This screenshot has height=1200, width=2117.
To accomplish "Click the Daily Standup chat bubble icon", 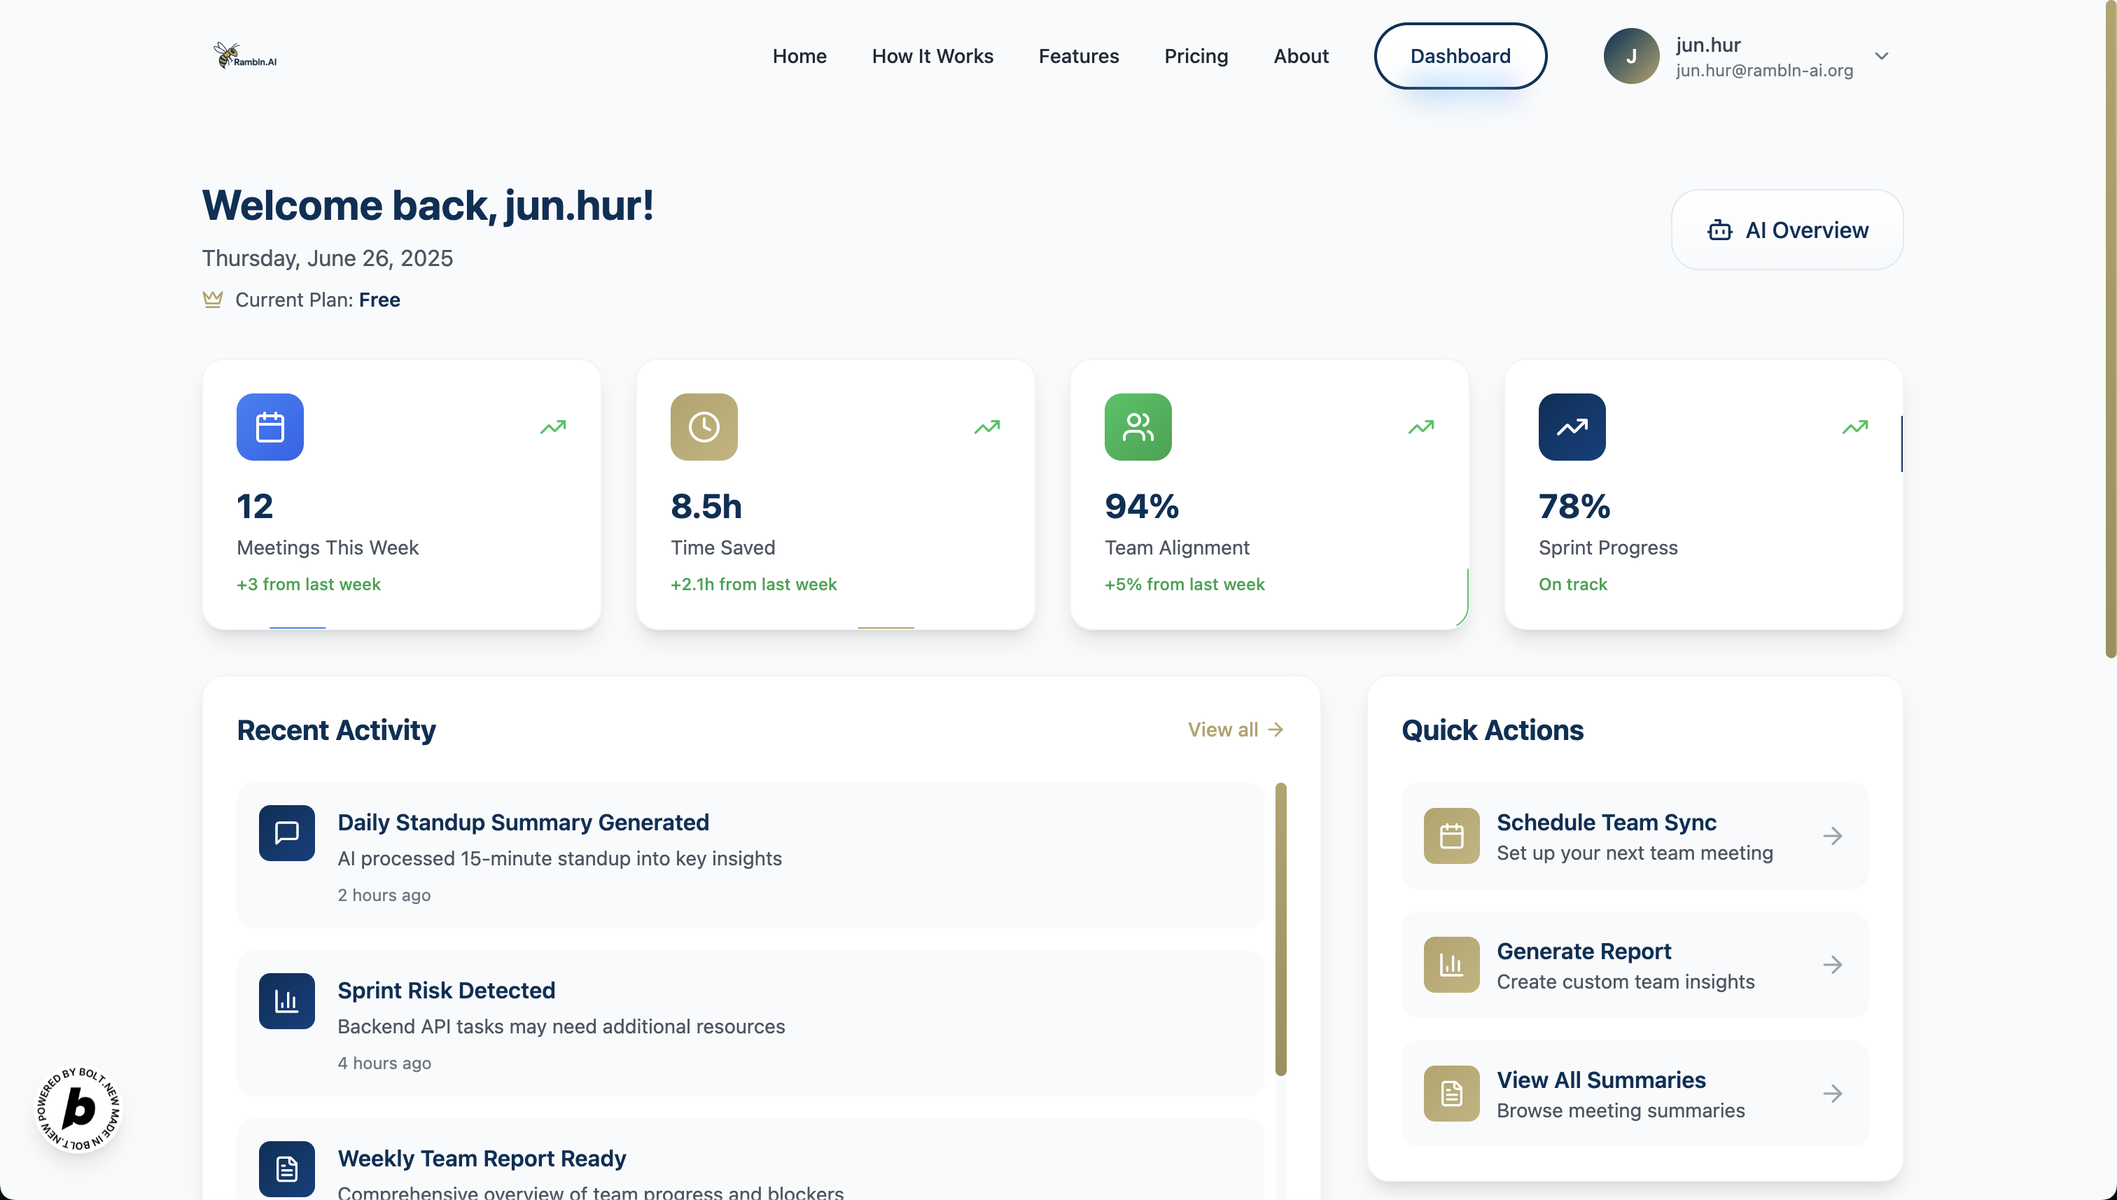I will tap(287, 833).
